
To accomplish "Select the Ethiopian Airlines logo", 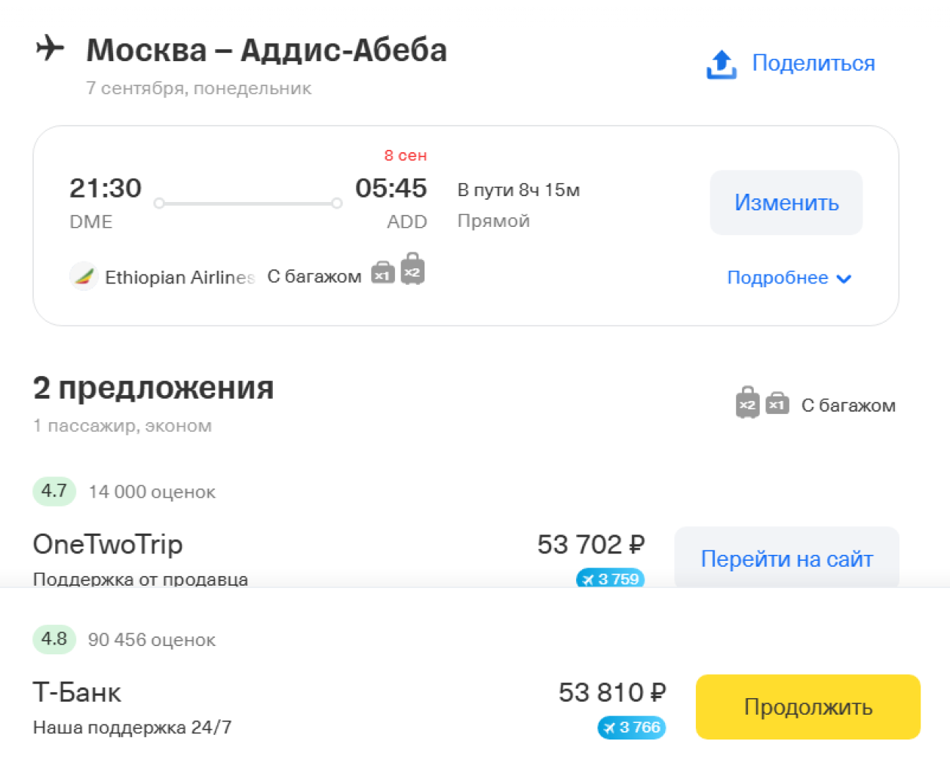I will click(x=83, y=276).
